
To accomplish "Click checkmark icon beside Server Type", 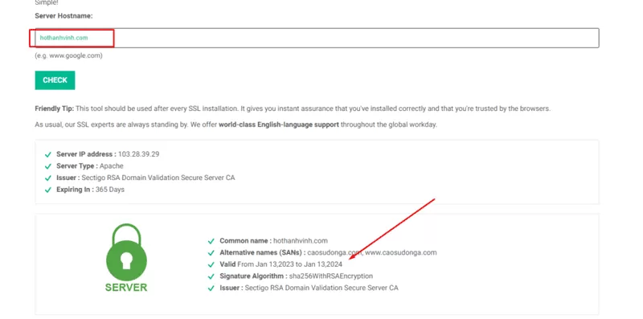I will coord(48,166).
